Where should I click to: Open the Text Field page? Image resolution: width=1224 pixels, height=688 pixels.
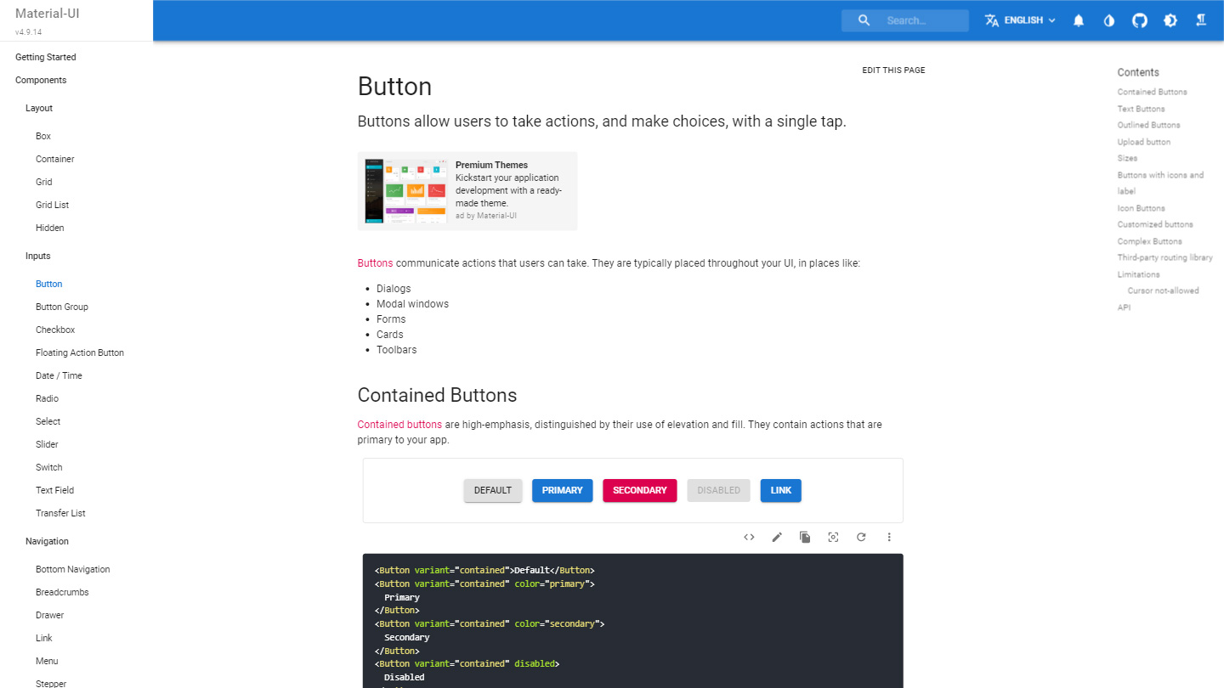pyautogui.click(x=55, y=490)
